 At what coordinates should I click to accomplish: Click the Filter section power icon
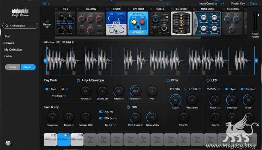(x=168, y=80)
